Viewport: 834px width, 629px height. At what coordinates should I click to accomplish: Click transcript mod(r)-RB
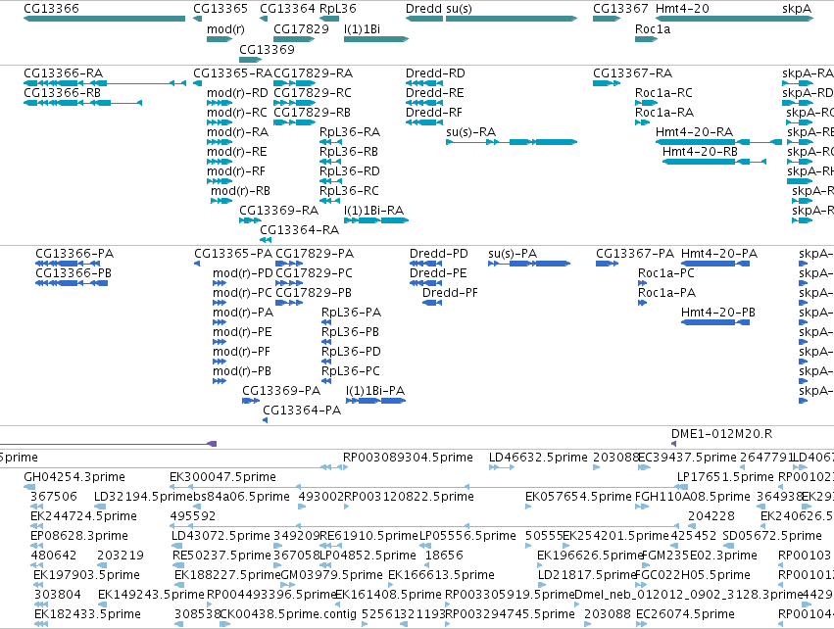coord(221,201)
